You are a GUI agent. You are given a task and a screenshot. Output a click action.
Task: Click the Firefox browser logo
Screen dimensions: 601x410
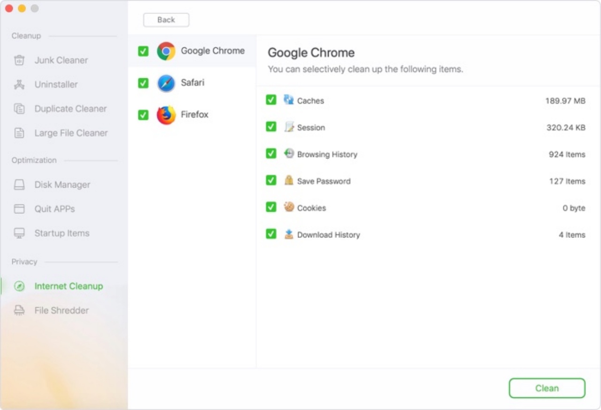coord(166,115)
